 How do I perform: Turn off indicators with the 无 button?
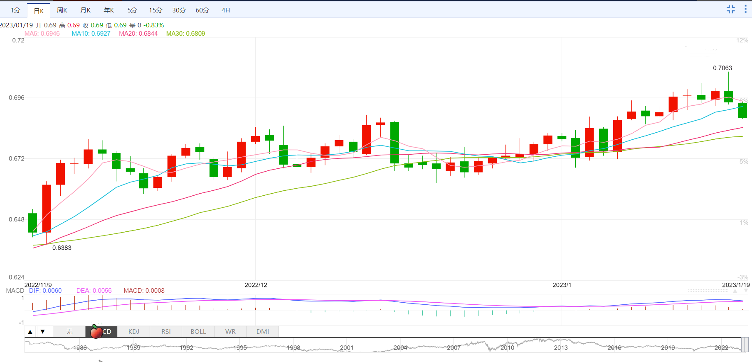69,332
